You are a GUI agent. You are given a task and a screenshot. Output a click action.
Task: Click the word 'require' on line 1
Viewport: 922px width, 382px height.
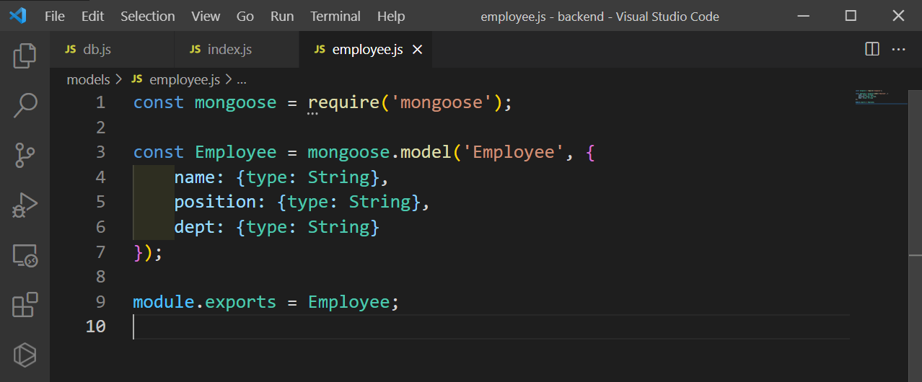tap(343, 102)
